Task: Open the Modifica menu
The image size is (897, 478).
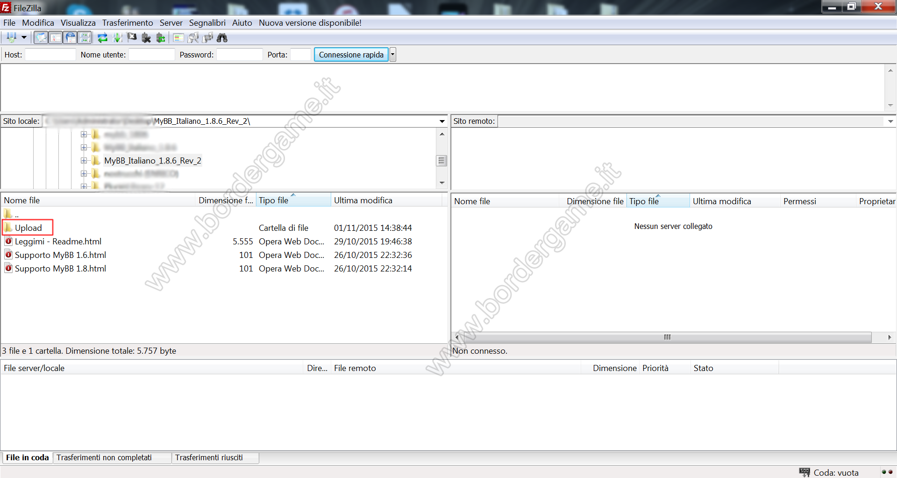Action: point(38,22)
